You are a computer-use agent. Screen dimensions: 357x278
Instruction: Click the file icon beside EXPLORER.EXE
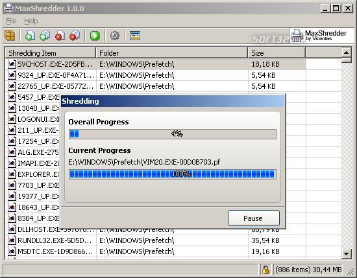[x=12, y=174]
